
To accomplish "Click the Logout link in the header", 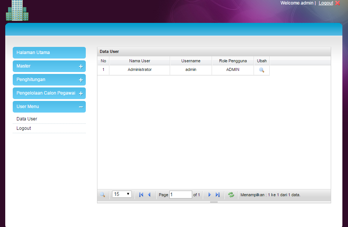I will pyautogui.click(x=326, y=3).
